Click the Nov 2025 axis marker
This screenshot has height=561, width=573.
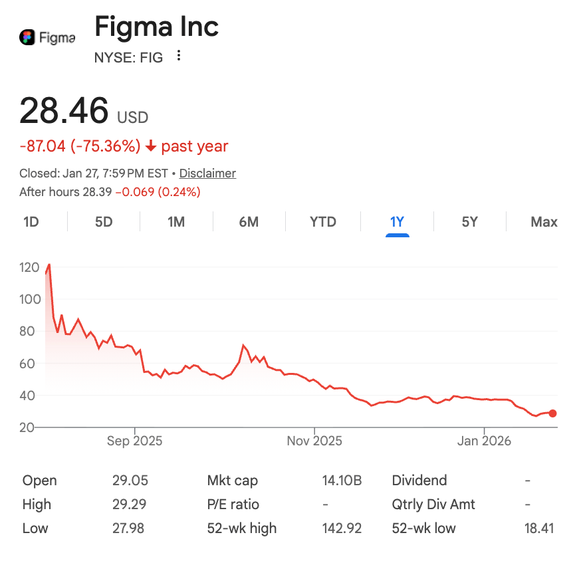[314, 441]
